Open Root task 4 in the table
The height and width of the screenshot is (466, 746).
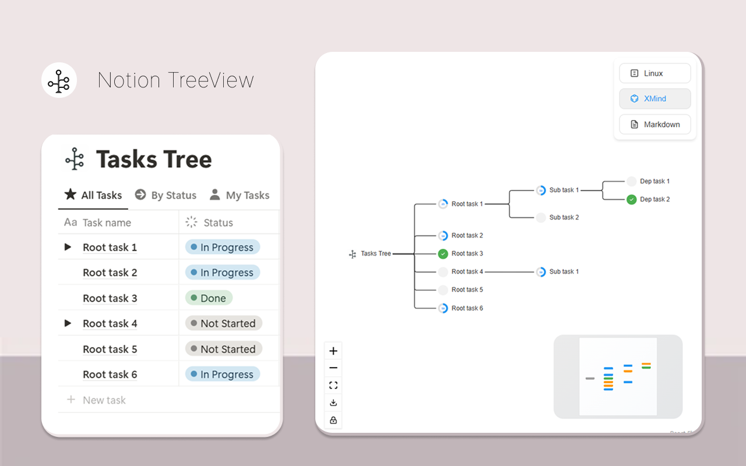click(x=110, y=323)
